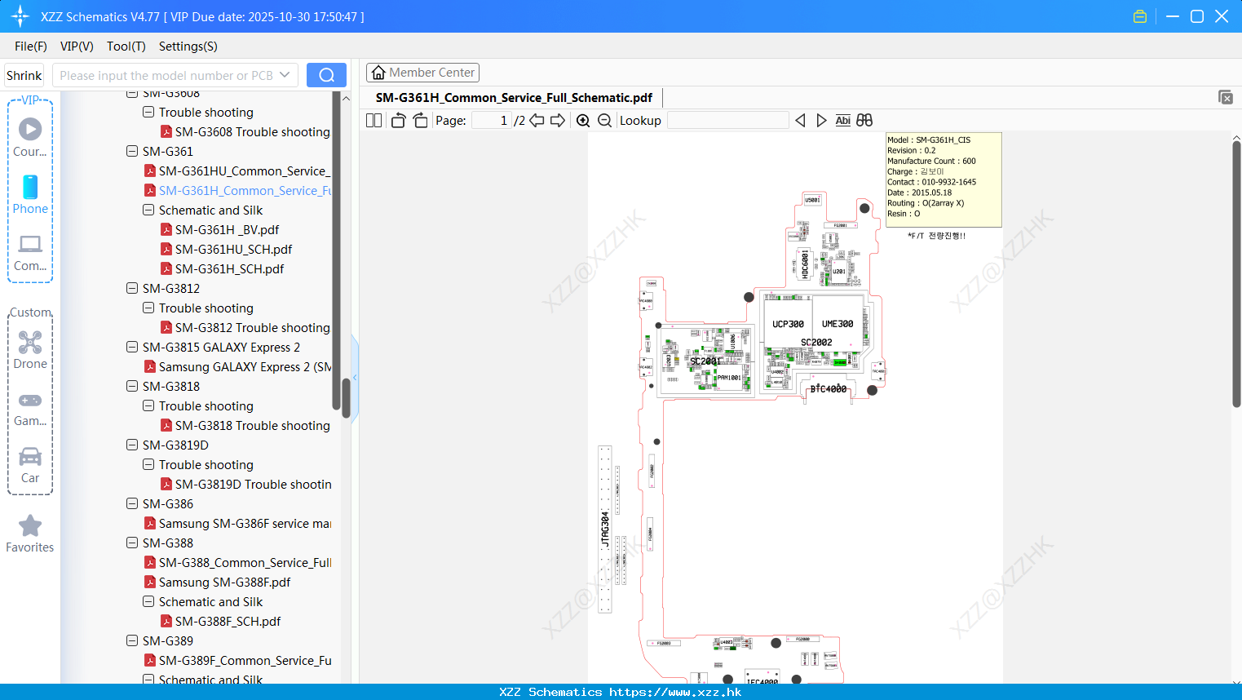
Task: Zoom in with magnifier plus
Action: pos(583,120)
